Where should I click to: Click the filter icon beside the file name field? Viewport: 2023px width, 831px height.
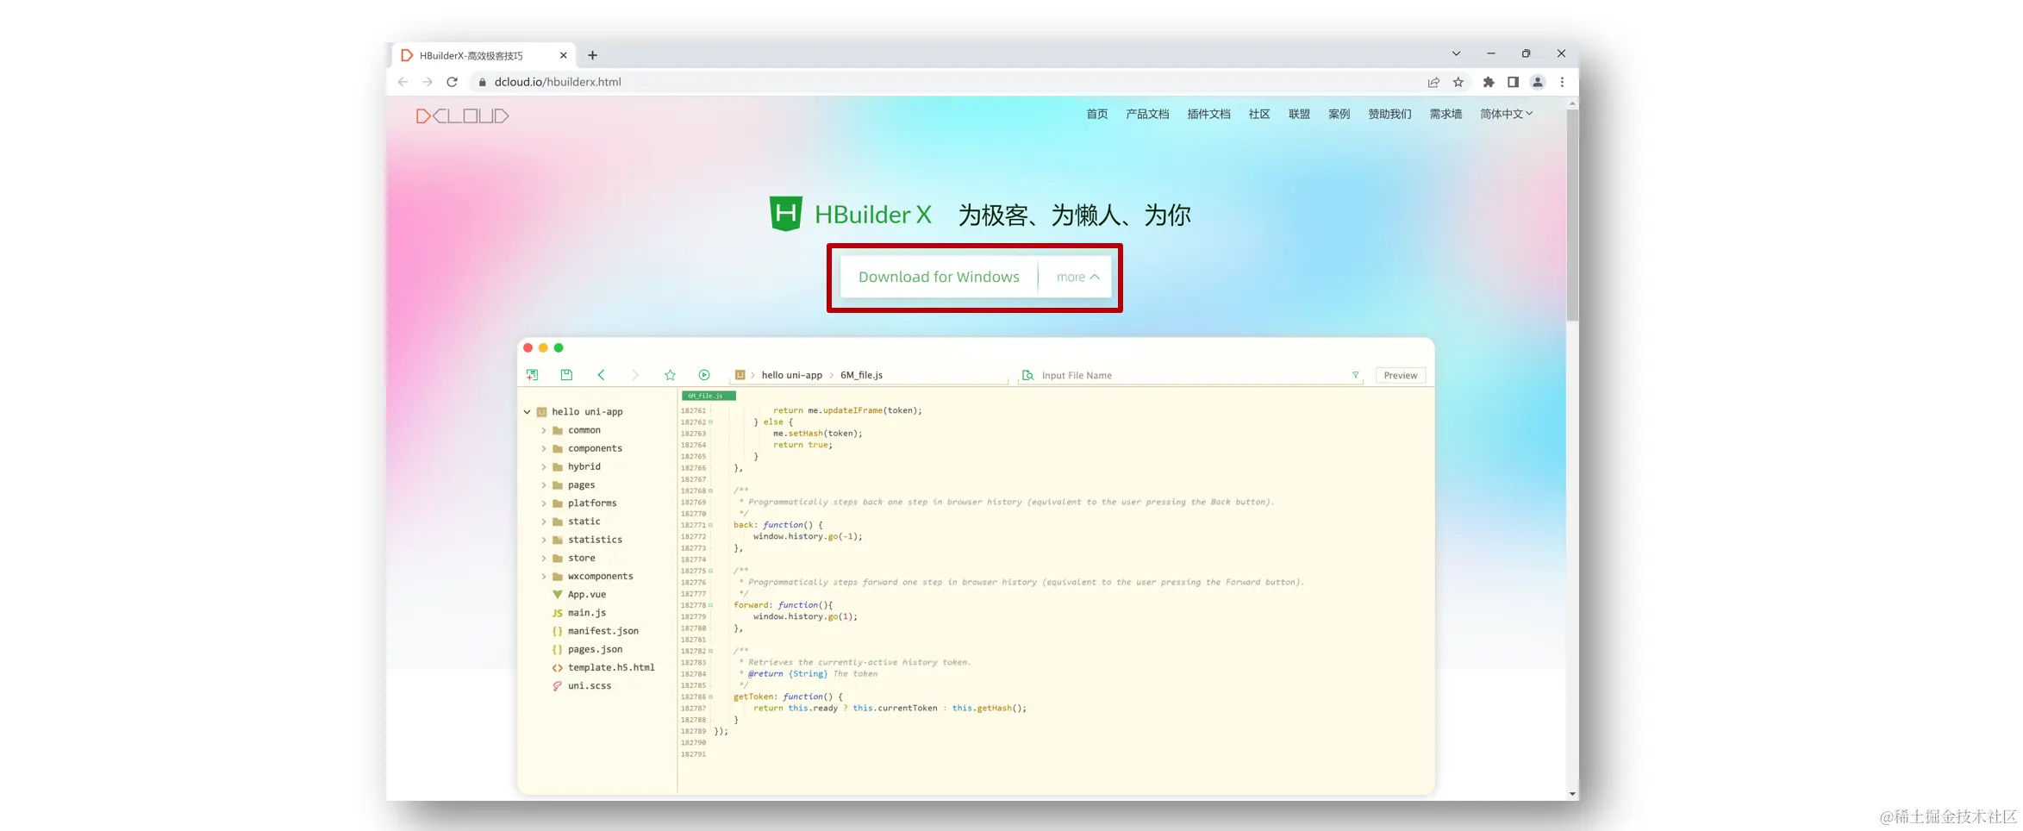click(1356, 375)
